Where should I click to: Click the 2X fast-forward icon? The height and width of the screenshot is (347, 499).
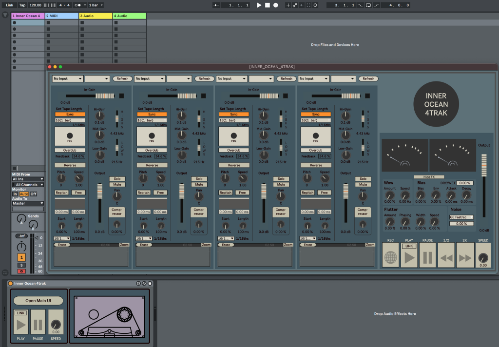[465, 257]
